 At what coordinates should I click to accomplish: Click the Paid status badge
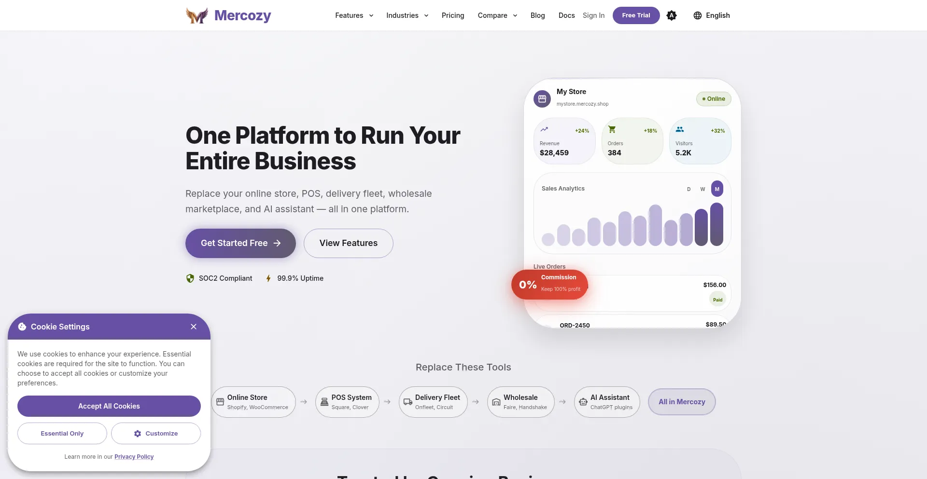click(718, 300)
